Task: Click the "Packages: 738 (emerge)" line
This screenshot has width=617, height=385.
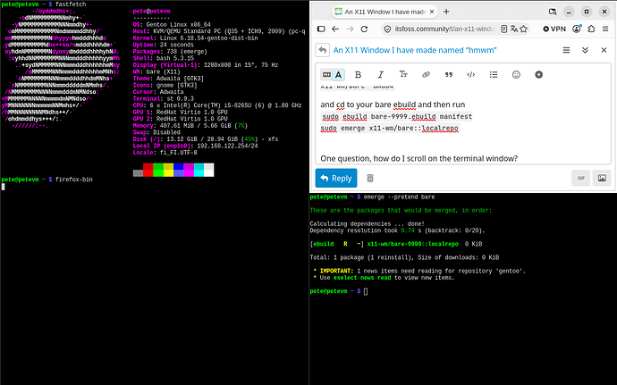Action: click(170, 52)
